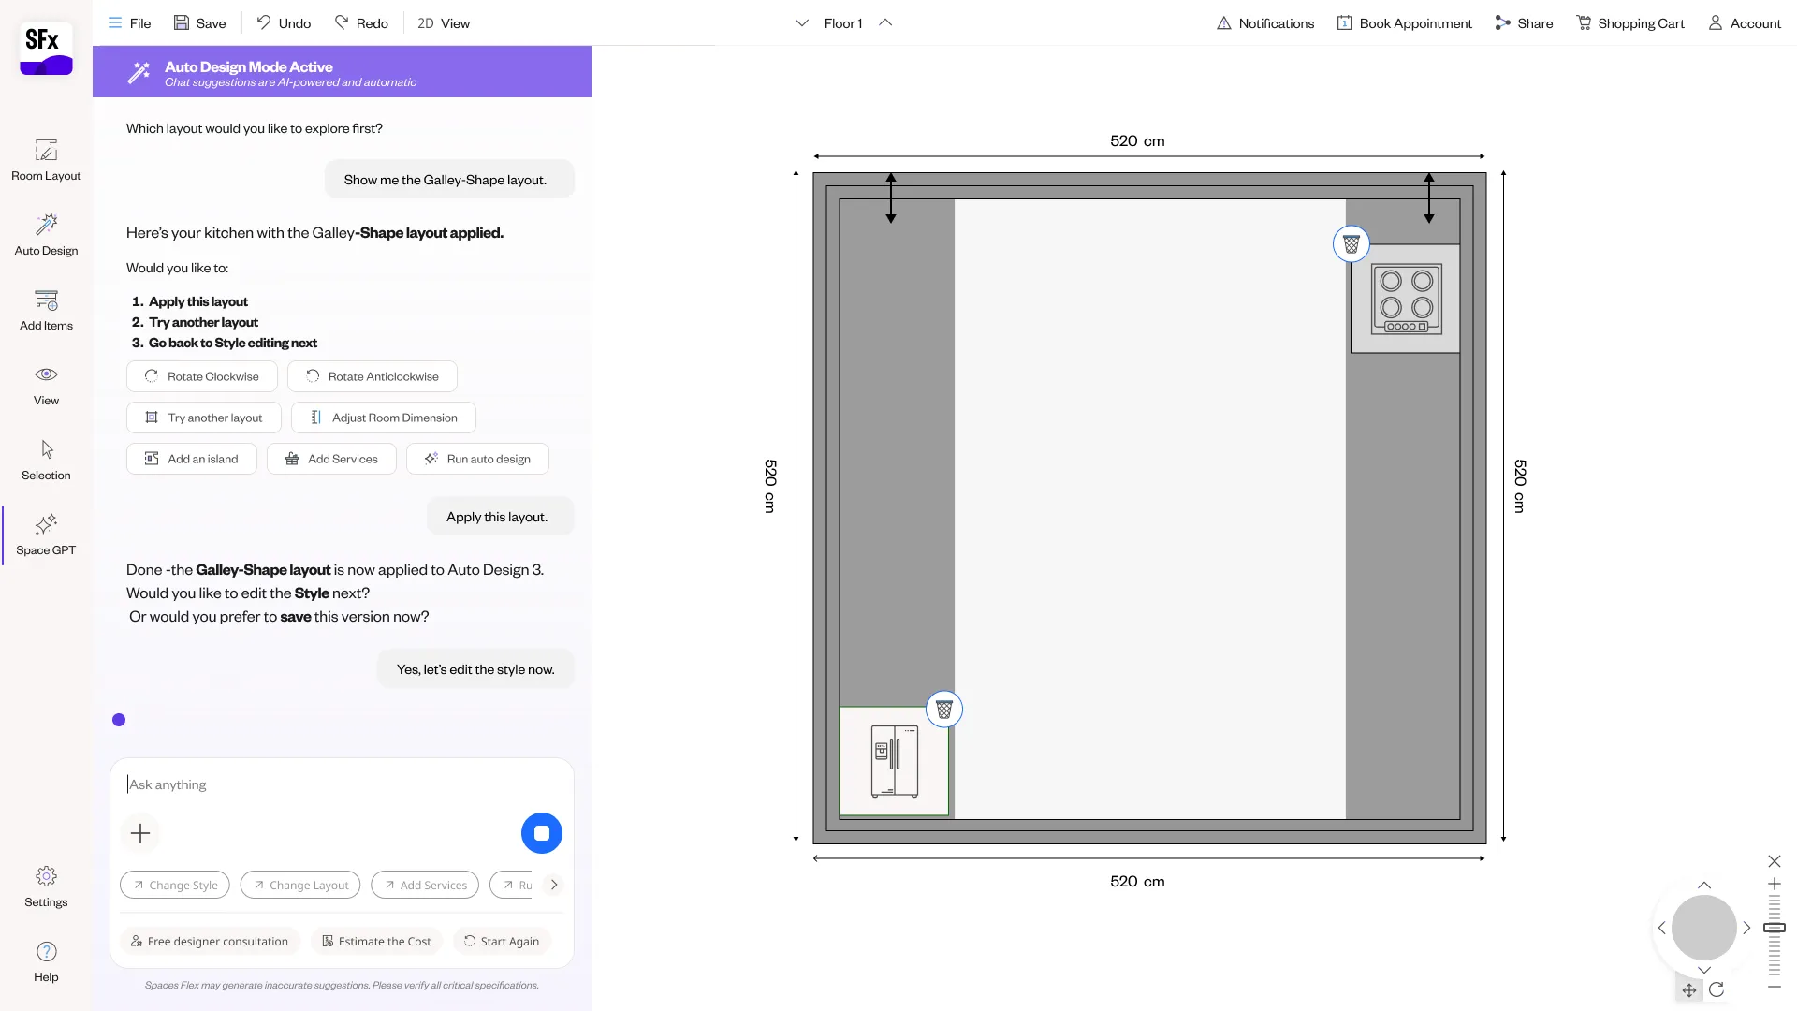The width and height of the screenshot is (1797, 1011).
Task: Open the File menu
Action: tap(129, 23)
